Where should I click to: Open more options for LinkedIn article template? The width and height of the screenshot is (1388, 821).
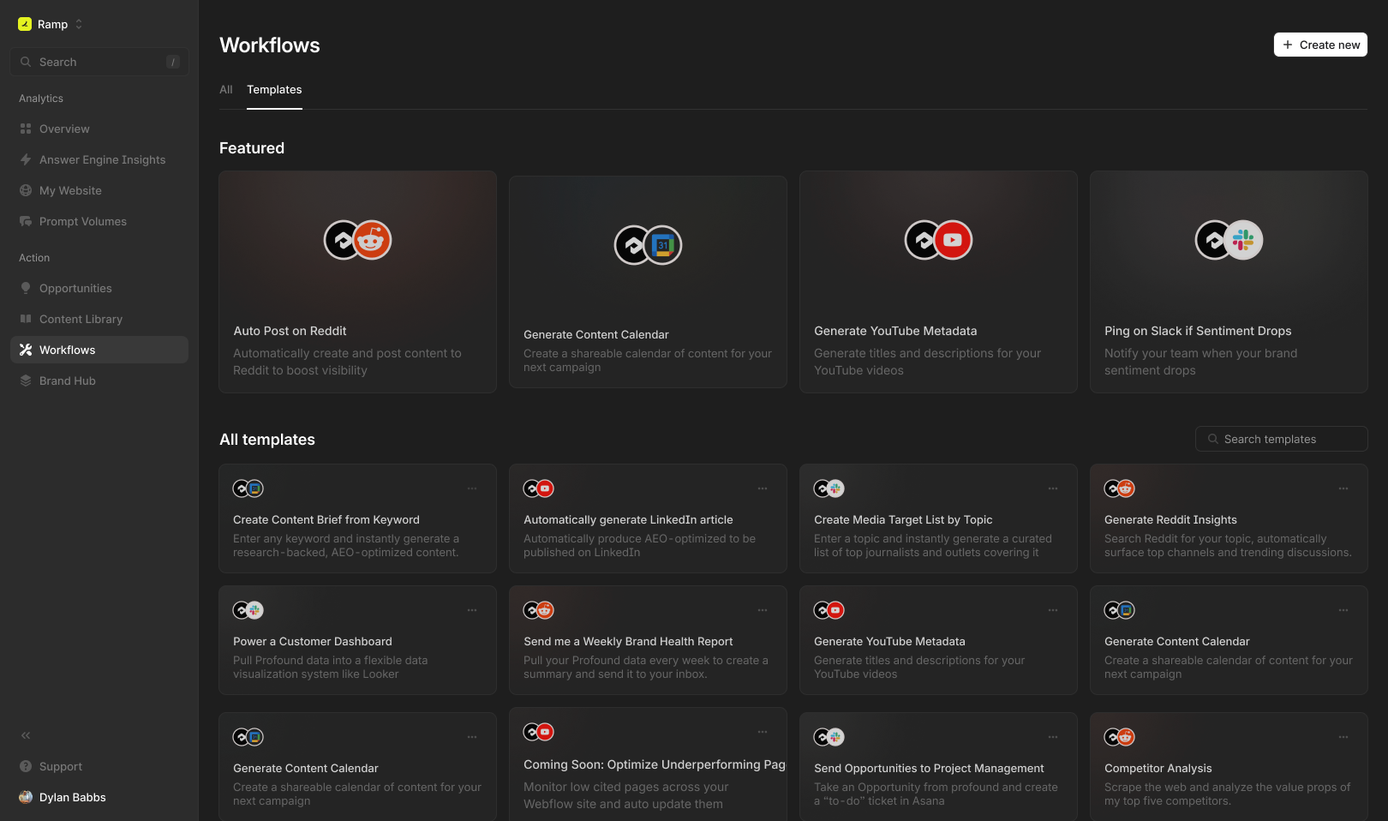[763, 488]
